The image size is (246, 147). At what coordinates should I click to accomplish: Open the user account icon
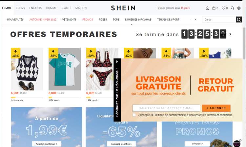[x=207, y=8]
